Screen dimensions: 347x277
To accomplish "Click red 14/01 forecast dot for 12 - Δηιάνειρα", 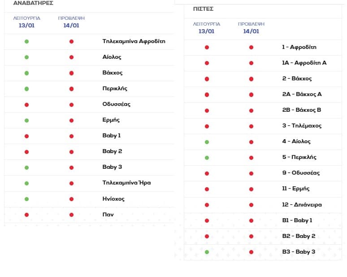I will click(x=251, y=205).
